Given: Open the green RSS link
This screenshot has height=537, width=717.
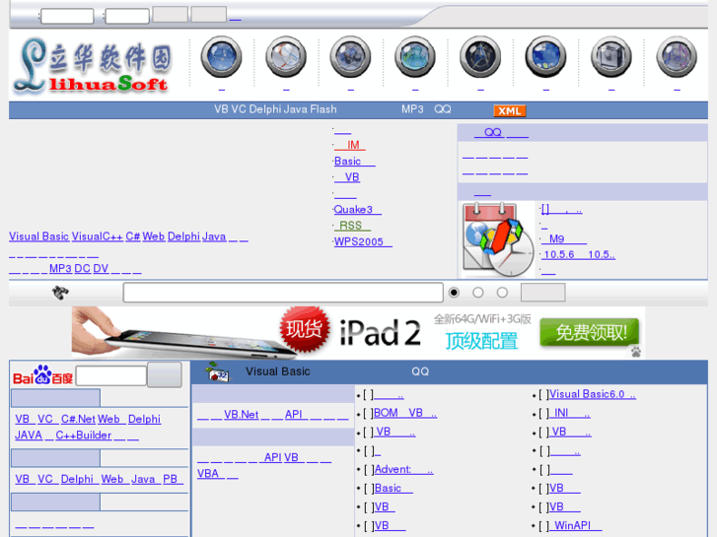Looking at the screenshot, I should coord(352,226).
